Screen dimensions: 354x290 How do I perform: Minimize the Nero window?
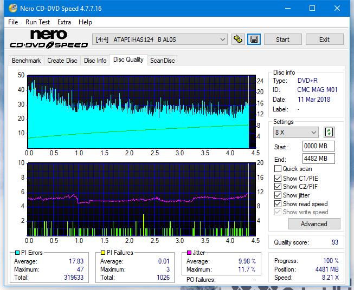pyautogui.click(x=288, y=8)
